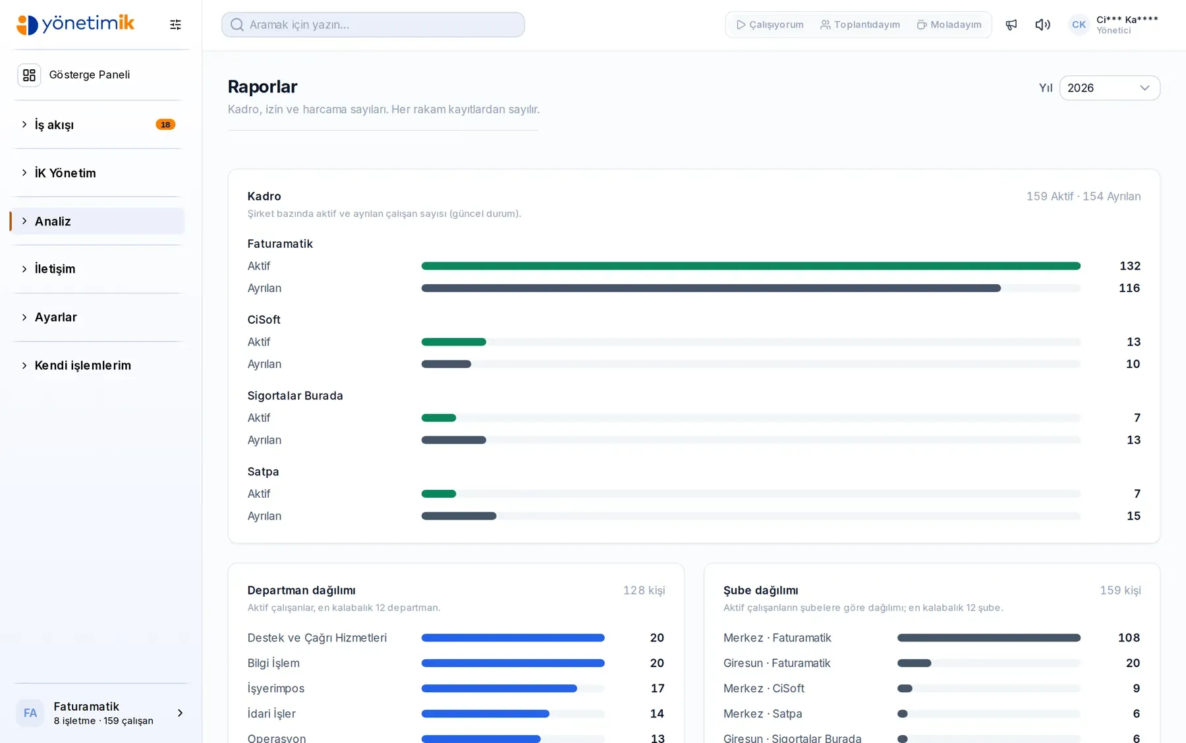Click the Merkez · CiSoft branch row
The width and height of the screenshot is (1186, 743).
point(932,688)
